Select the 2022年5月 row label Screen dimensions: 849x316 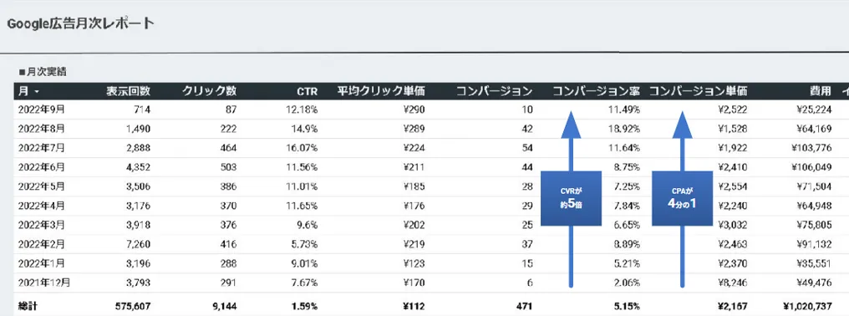tap(41, 186)
